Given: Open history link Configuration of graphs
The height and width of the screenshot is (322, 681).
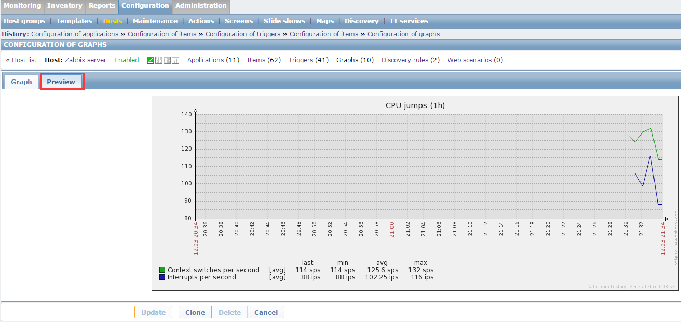Looking at the screenshot, I should click(403, 34).
